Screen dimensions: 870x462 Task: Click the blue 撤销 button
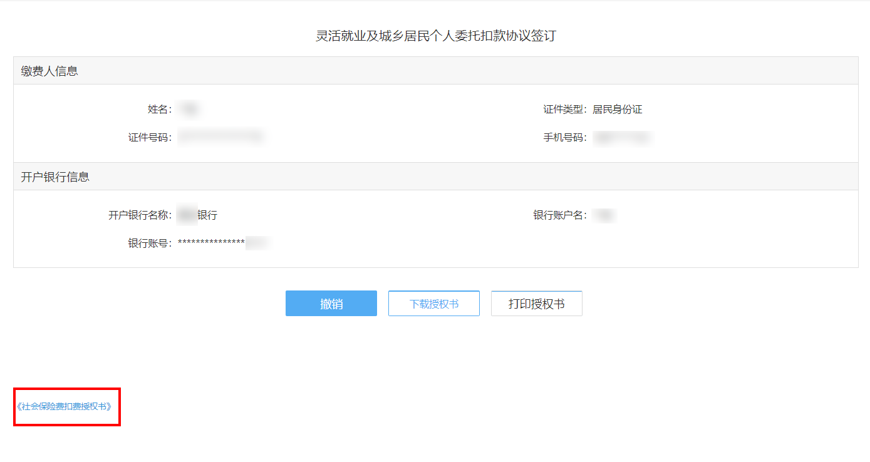tap(331, 304)
